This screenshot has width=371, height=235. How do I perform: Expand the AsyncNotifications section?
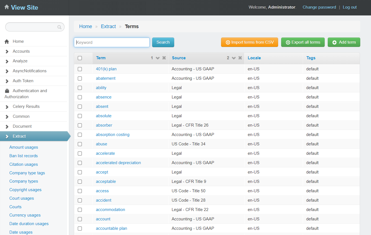point(33,71)
